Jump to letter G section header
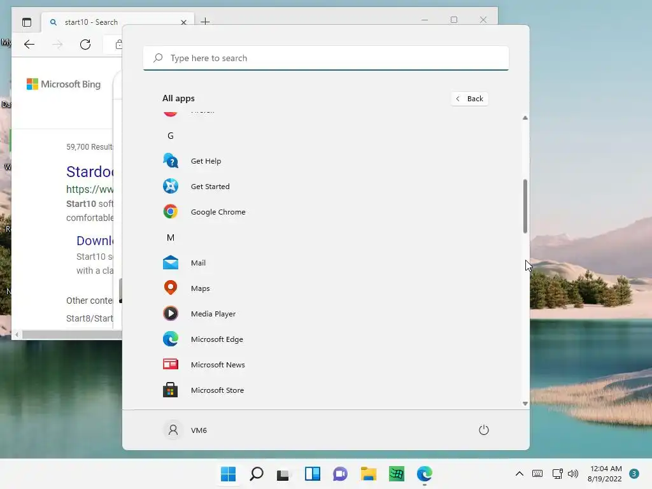Image resolution: width=652 pixels, height=489 pixels. [171, 136]
